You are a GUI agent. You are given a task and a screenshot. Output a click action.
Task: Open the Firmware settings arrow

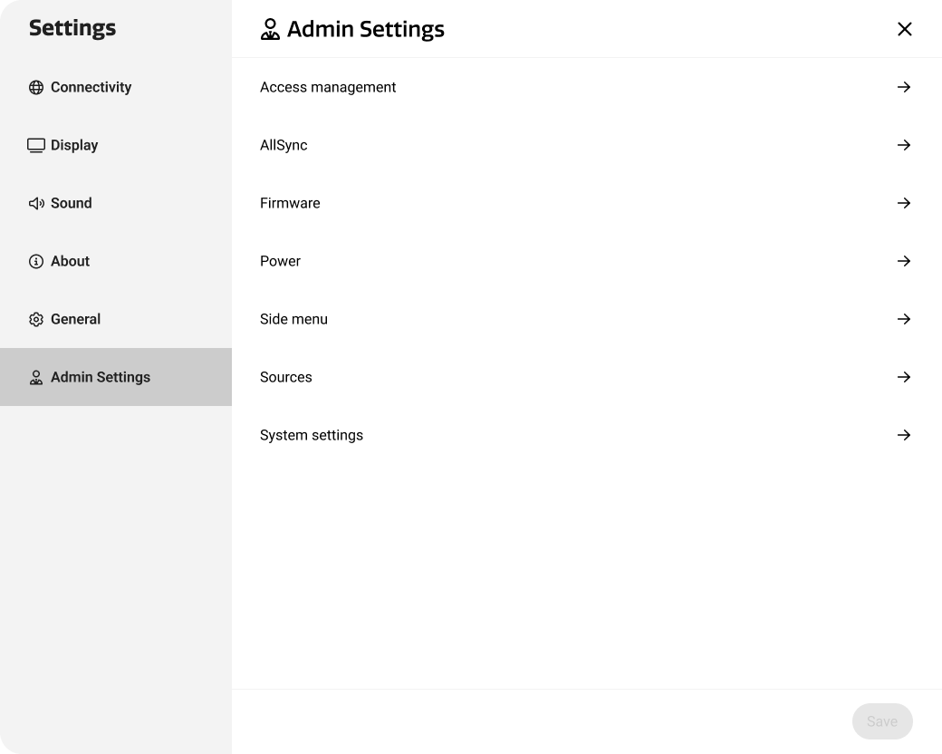click(904, 203)
